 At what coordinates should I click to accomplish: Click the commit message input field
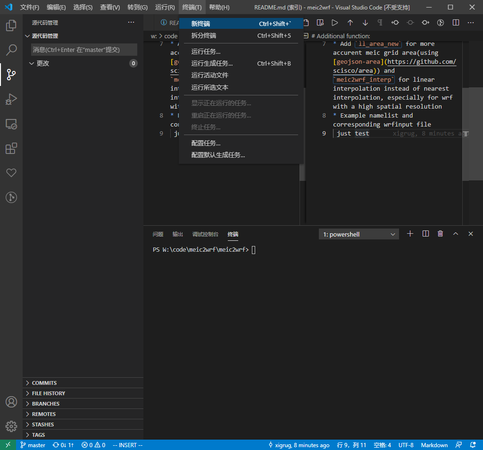tap(84, 50)
